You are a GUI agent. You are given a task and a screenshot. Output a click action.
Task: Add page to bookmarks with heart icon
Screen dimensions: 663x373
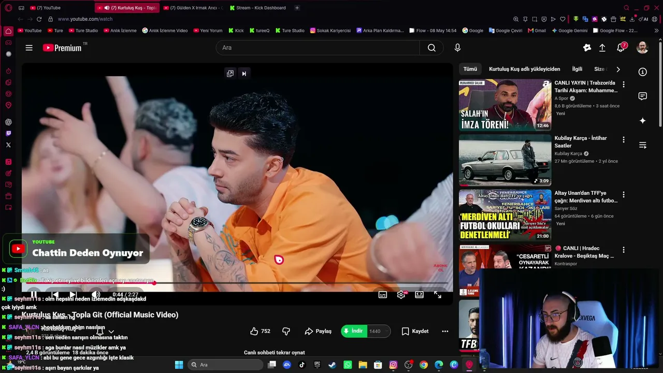click(563, 19)
